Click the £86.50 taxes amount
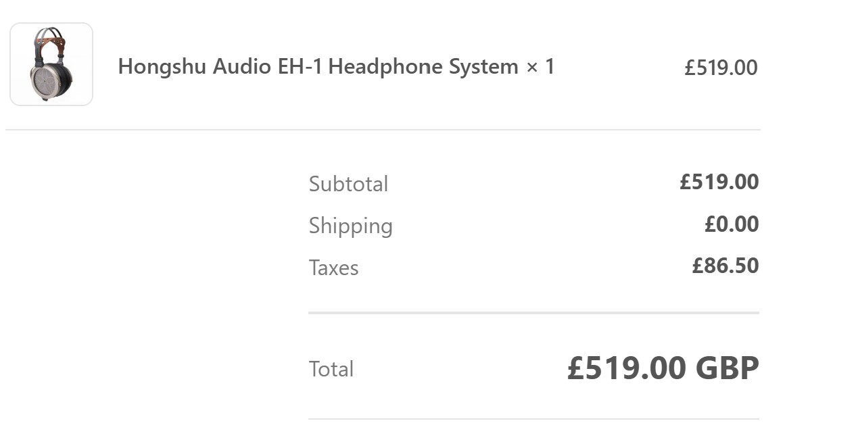The image size is (856, 444). click(726, 266)
